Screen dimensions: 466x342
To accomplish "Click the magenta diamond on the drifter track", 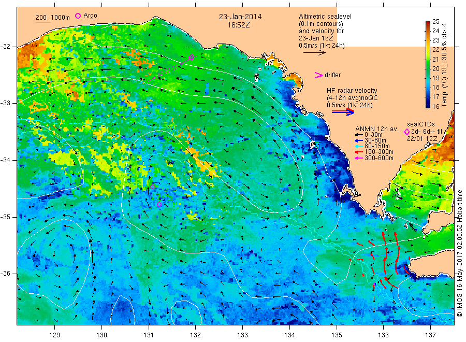I will click(x=192, y=57).
